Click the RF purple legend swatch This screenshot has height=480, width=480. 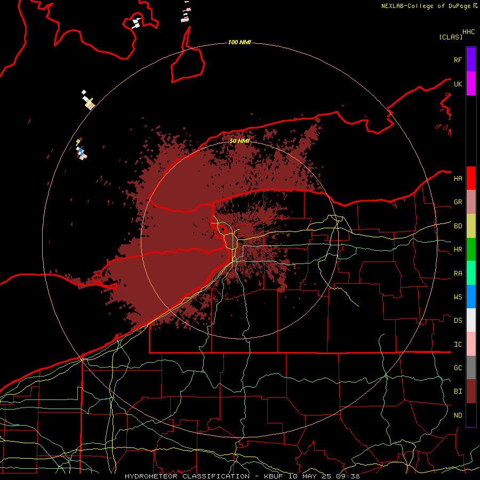click(x=471, y=60)
